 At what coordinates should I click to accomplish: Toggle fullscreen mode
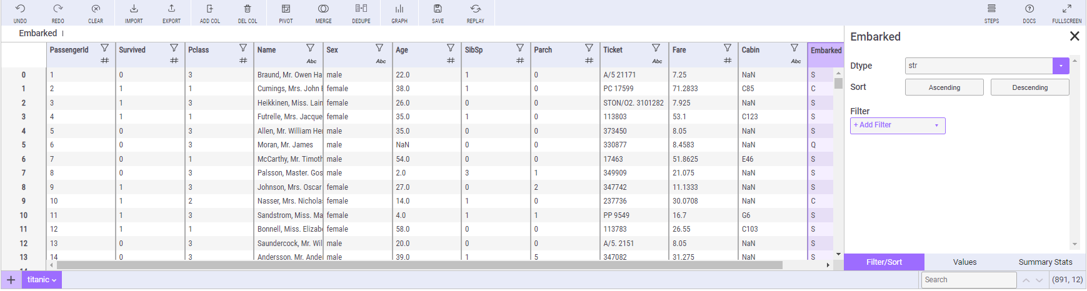tap(1066, 12)
